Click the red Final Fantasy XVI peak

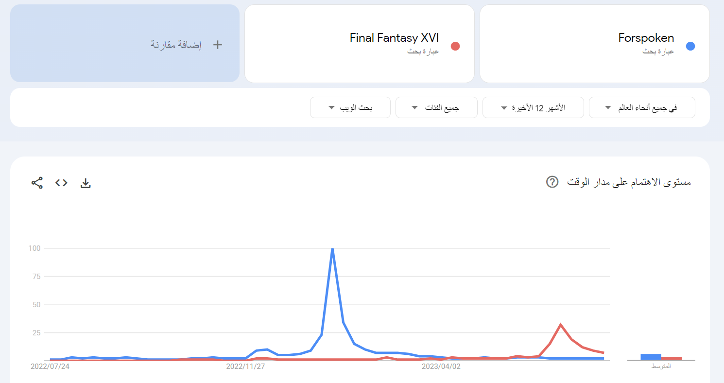[561, 324]
